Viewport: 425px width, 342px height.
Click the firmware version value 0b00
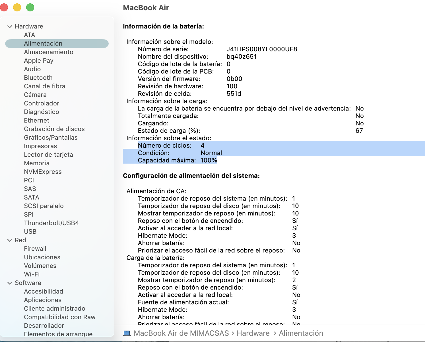234,79
